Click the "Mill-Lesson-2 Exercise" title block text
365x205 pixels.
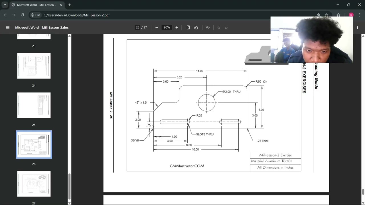tap(275, 155)
